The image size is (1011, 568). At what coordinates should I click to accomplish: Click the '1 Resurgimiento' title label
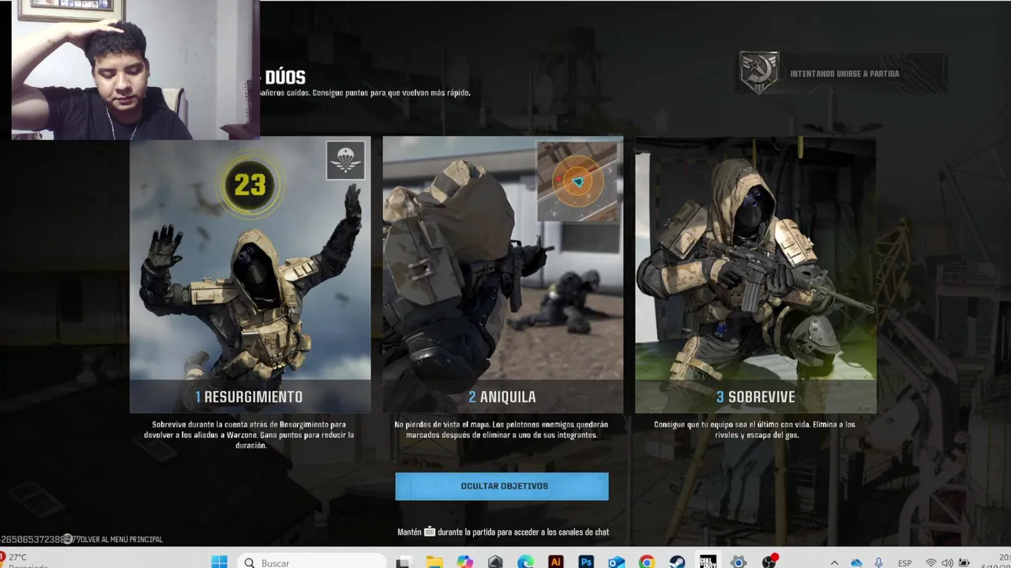(249, 397)
